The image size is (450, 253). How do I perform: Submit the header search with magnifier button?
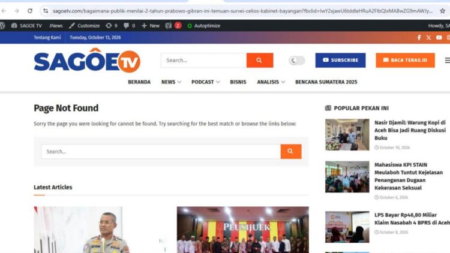[x=259, y=60]
